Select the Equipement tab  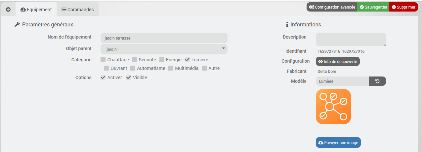[x=36, y=10]
